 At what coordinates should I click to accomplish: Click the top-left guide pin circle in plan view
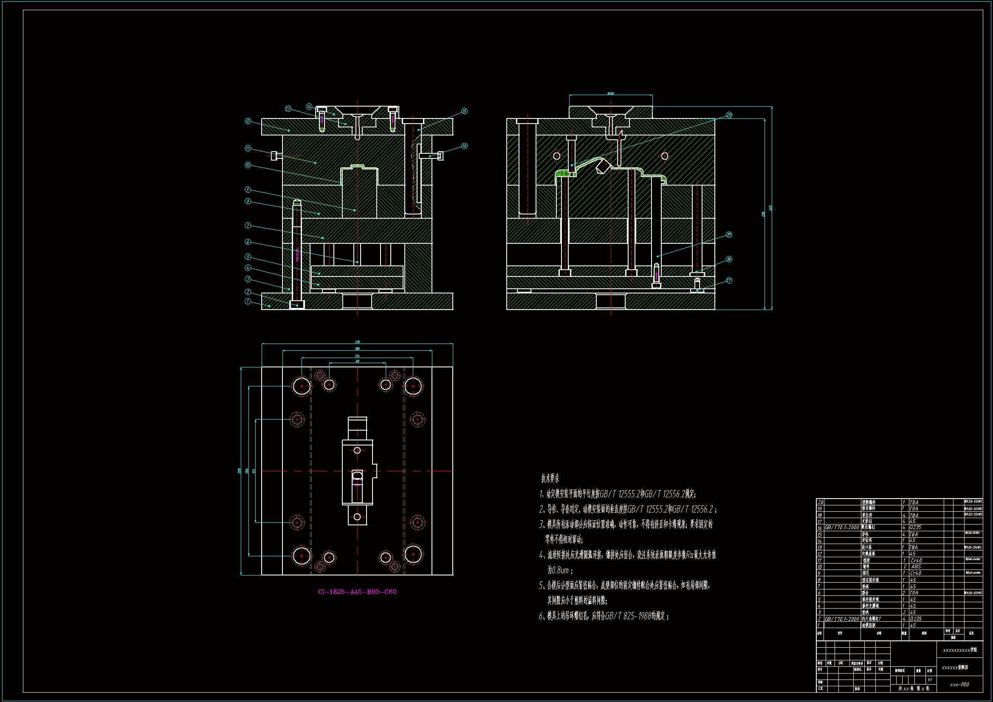tap(302, 386)
